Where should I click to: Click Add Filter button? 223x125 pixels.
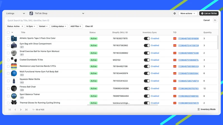(76, 26)
